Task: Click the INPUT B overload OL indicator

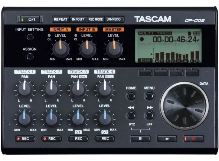Action: 76,35
